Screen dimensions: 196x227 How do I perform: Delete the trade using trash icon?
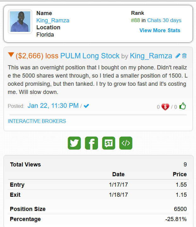click(x=184, y=56)
